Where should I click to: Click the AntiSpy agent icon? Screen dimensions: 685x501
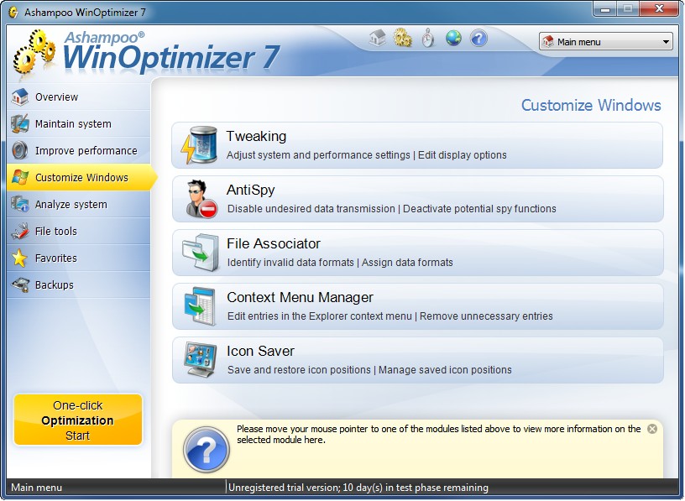201,199
